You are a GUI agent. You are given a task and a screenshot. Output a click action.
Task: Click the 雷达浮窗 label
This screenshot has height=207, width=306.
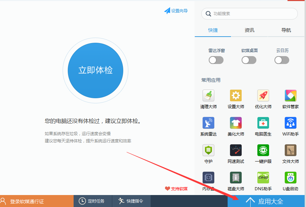pos(216,51)
